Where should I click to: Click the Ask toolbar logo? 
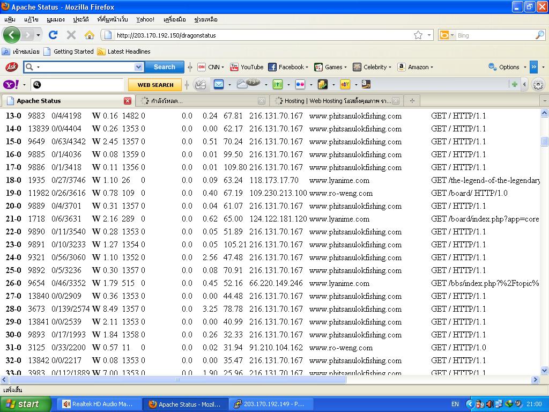(x=11, y=67)
